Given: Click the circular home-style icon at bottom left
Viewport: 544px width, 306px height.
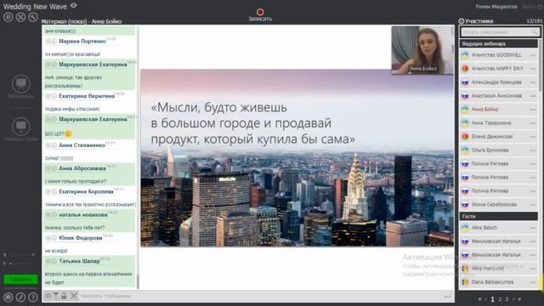Looking at the screenshot, I should tap(8, 297).
